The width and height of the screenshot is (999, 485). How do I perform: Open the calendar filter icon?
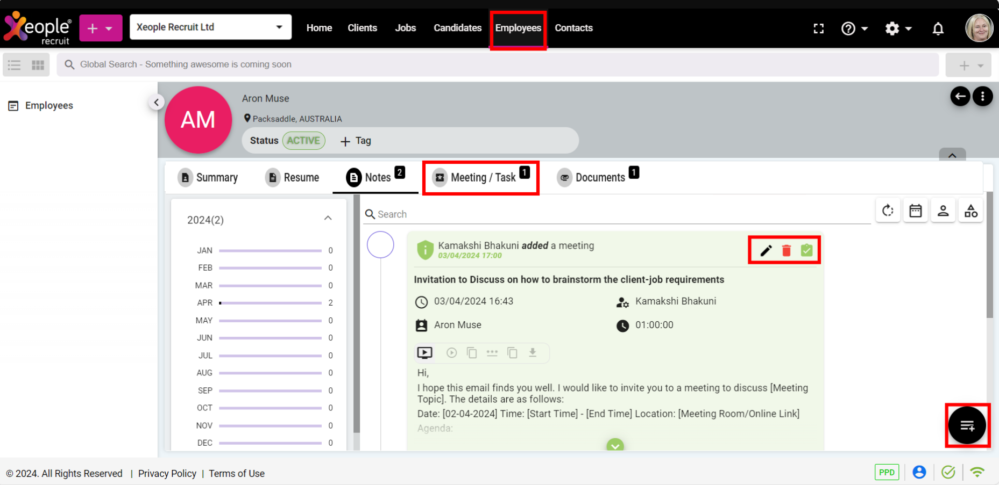(x=915, y=211)
